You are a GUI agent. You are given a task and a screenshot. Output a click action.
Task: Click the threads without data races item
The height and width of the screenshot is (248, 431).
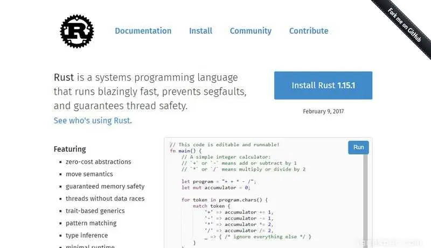pyautogui.click(x=105, y=199)
